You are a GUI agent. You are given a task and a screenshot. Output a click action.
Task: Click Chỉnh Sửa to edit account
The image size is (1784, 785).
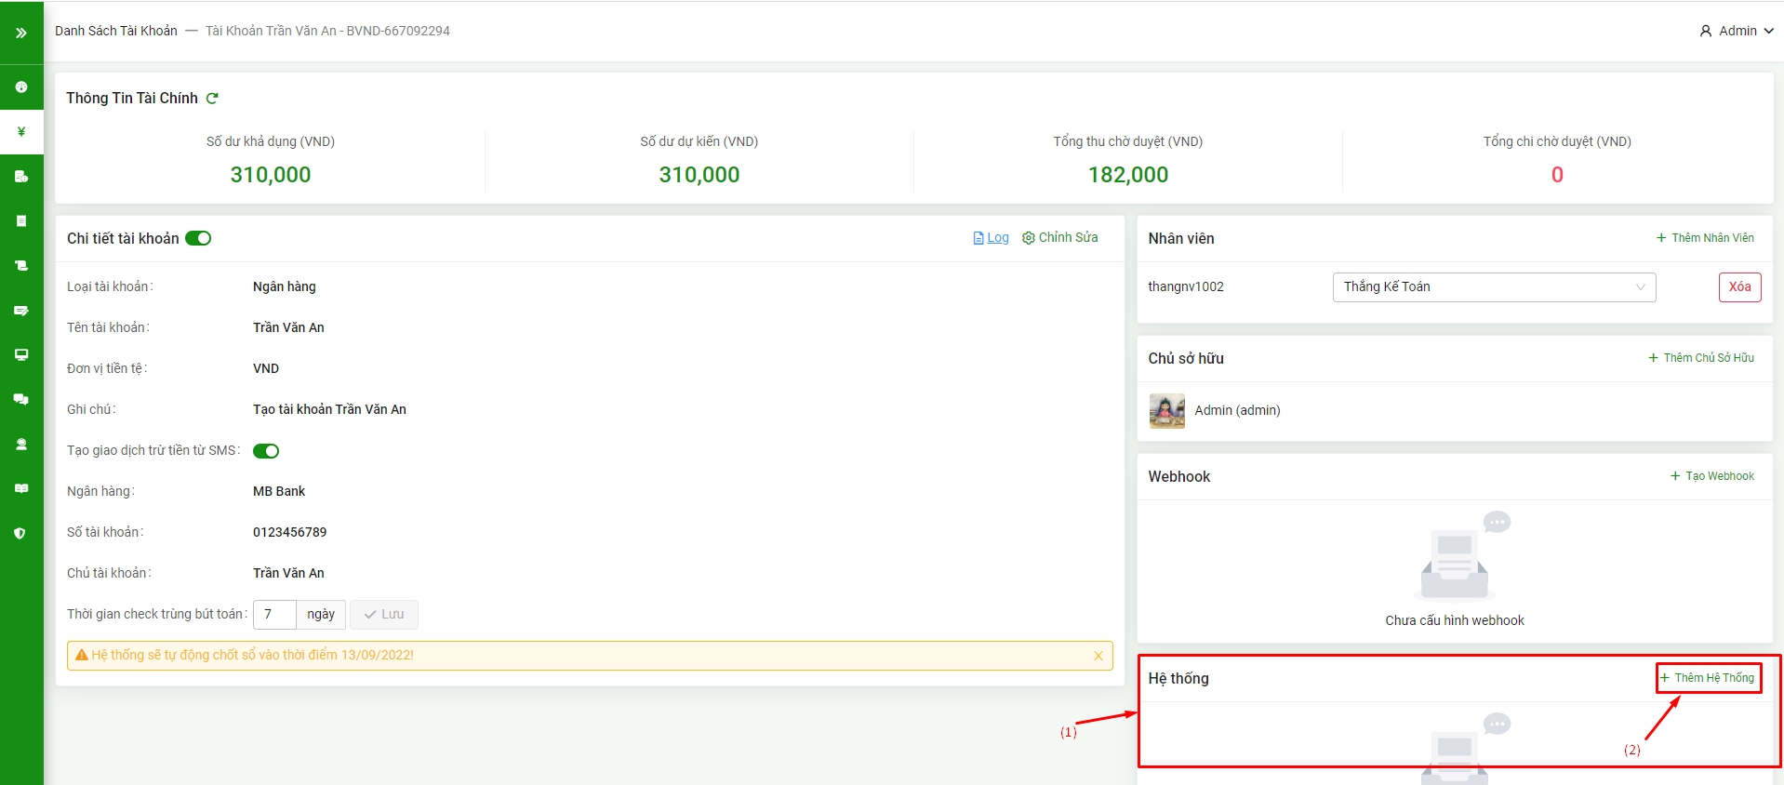coord(1060,238)
